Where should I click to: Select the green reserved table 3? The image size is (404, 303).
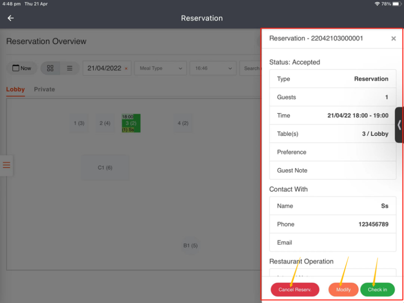(131, 124)
